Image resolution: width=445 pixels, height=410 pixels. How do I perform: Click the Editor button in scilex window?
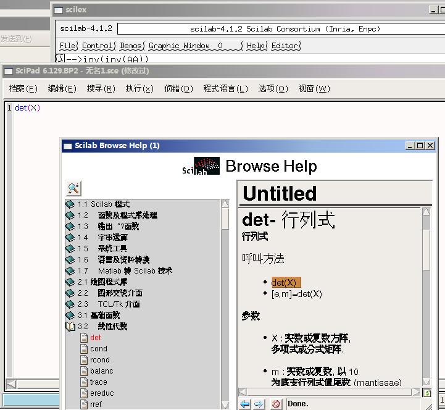(x=285, y=46)
